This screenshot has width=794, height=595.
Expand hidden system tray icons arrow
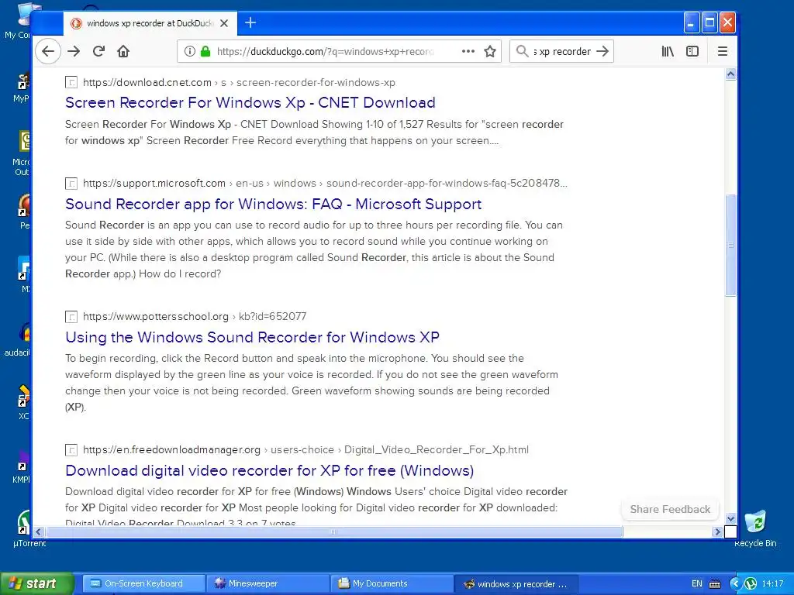click(x=735, y=583)
